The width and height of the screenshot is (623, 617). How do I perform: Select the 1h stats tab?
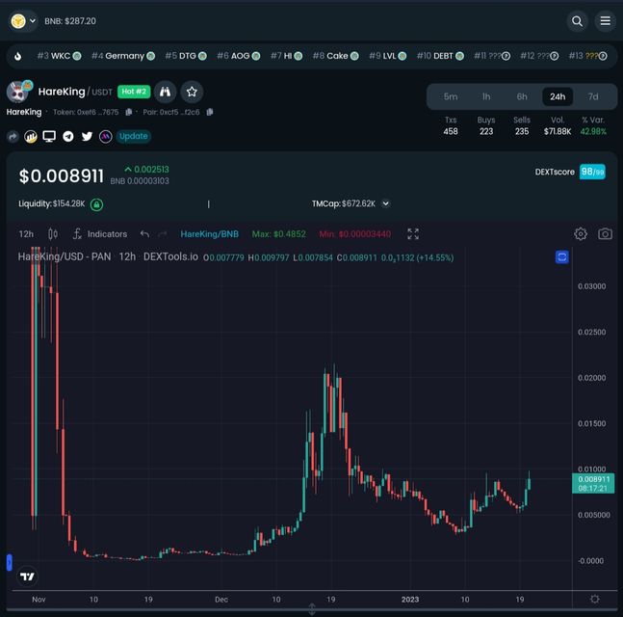pos(486,96)
